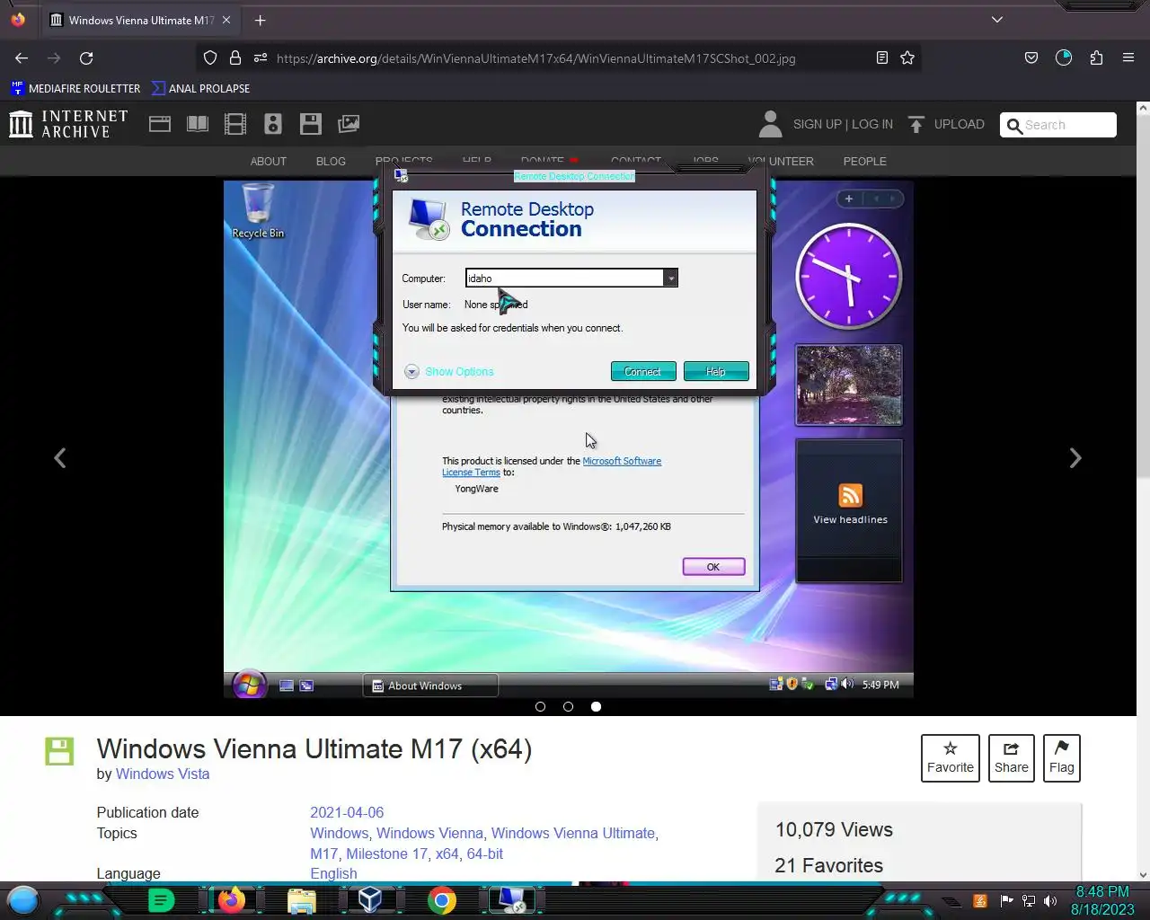
Task: Open the Web (Wayback) section icon
Action: click(x=160, y=124)
